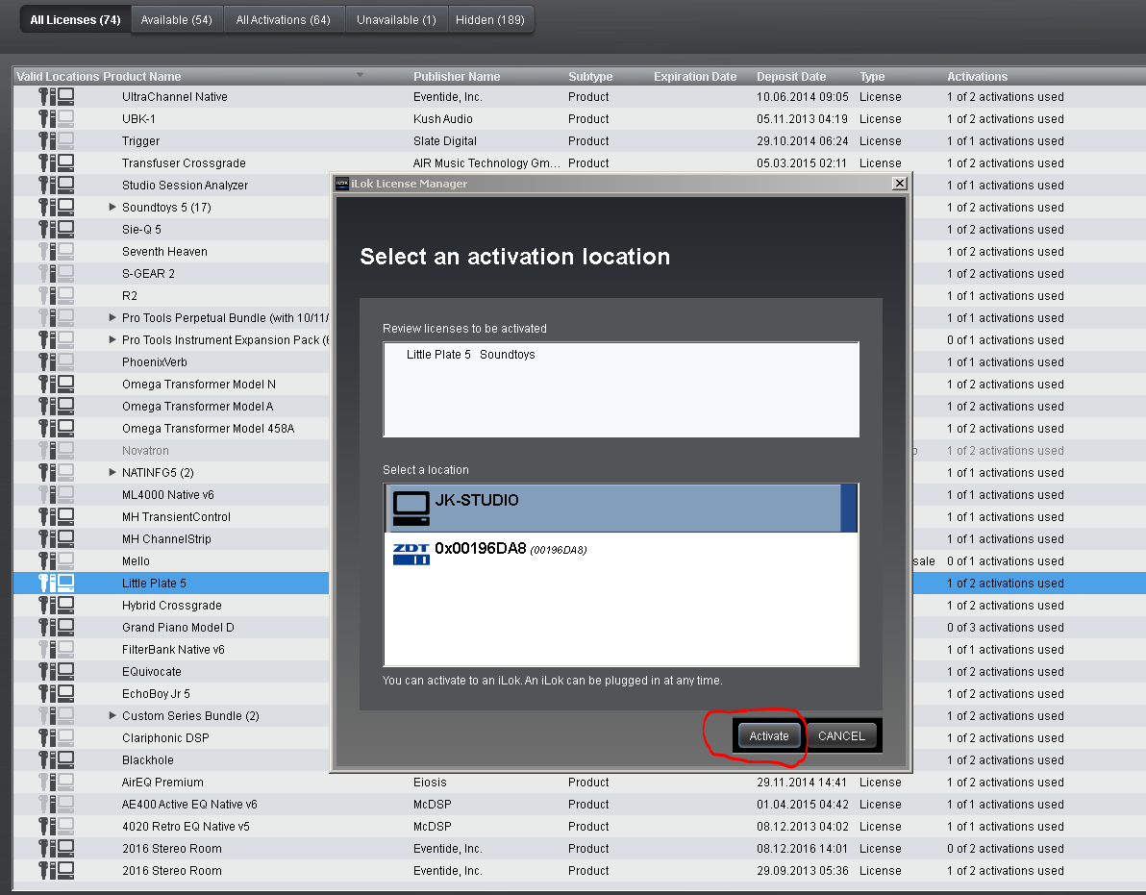Expand Pro Tools Instrument Expansion Pack group
The width and height of the screenshot is (1146, 895).
112,339
